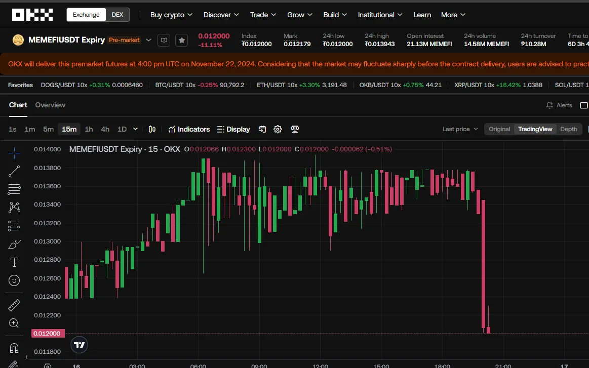Expand the MEMEFIUSDT pair selector chevron
This screenshot has width=589, height=368.
coord(148,40)
